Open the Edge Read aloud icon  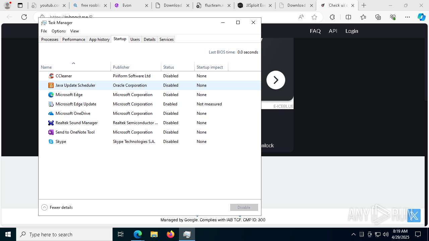301,17
